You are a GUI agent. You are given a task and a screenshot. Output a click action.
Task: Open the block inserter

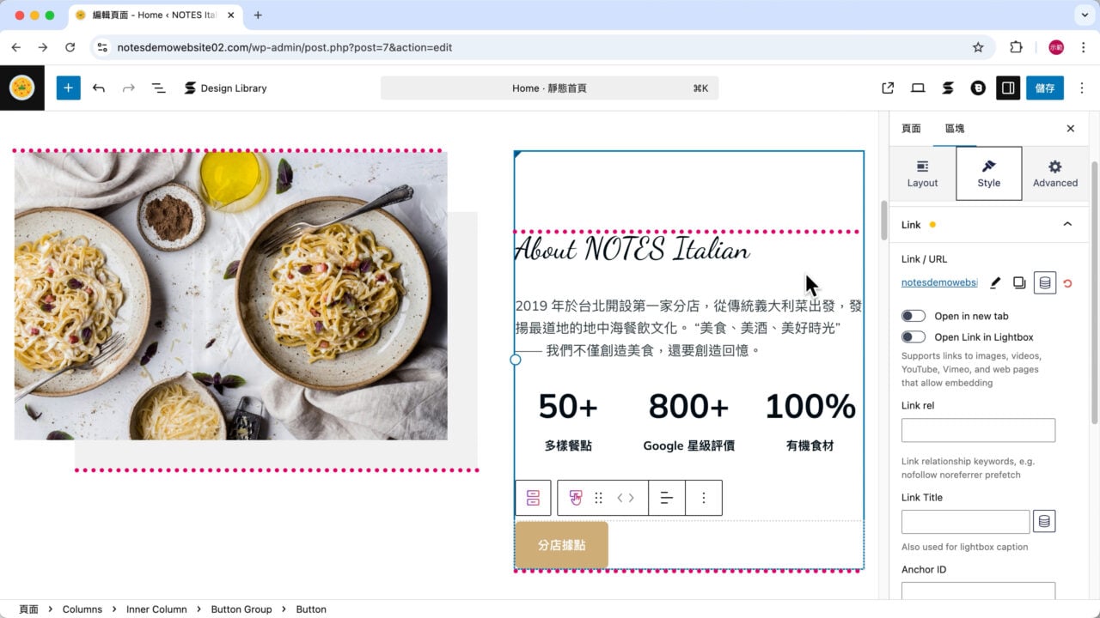coord(68,88)
